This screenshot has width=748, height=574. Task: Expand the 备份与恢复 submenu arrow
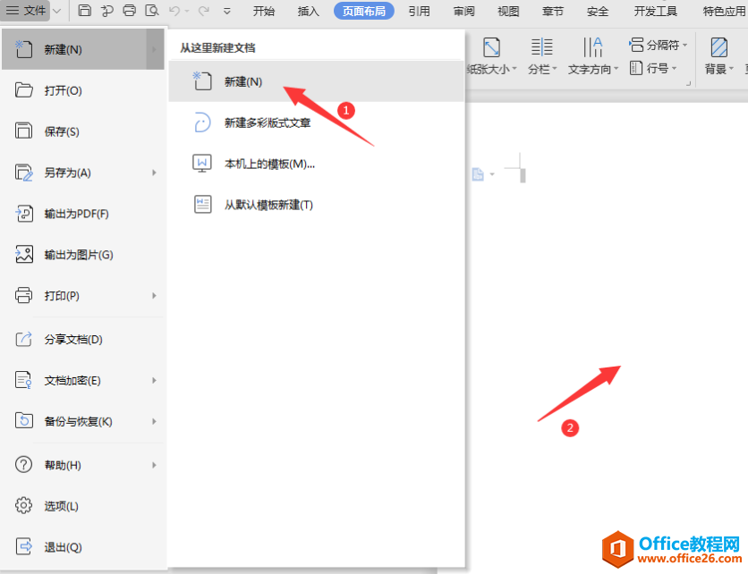154,421
